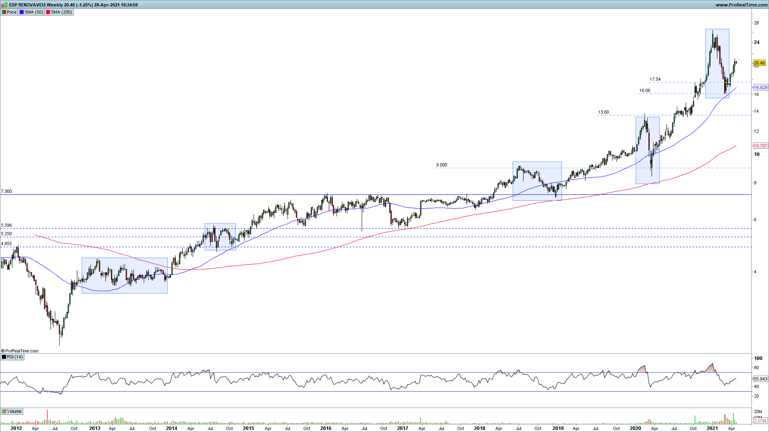The height and width of the screenshot is (432, 769).
Task: Click the 55.943 RSI value tag
Action: pos(760,379)
